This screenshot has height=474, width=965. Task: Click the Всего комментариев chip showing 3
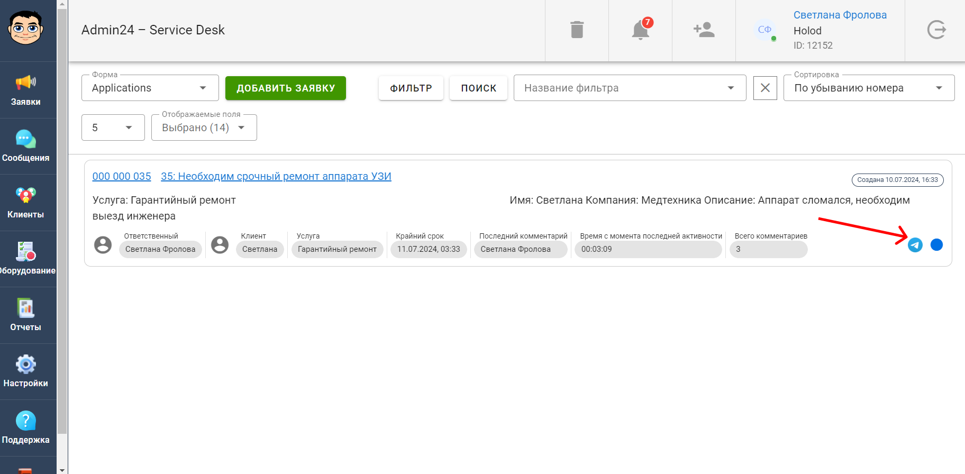[x=768, y=249]
